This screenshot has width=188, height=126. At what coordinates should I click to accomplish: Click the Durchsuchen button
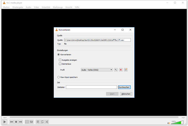[124, 87]
